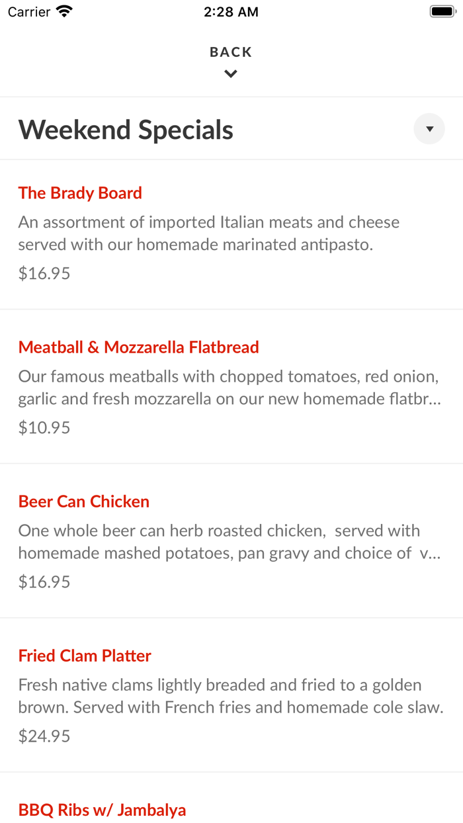Open BBQ Ribs w/ Jambalya
This screenshot has height=823, width=463.
pos(102,809)
